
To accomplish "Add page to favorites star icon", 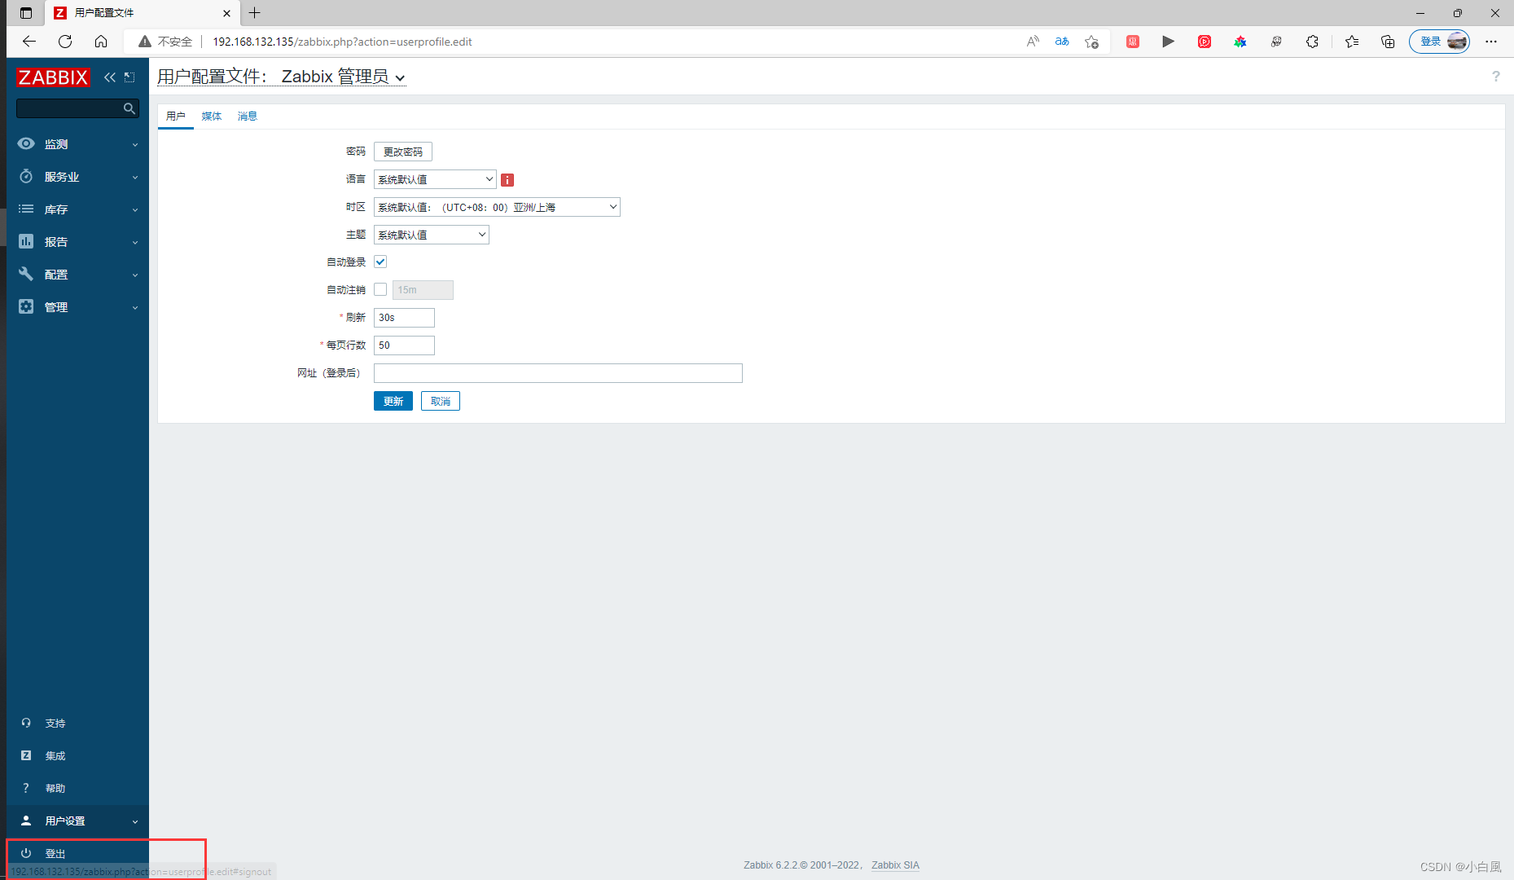I will point(1092,42).
